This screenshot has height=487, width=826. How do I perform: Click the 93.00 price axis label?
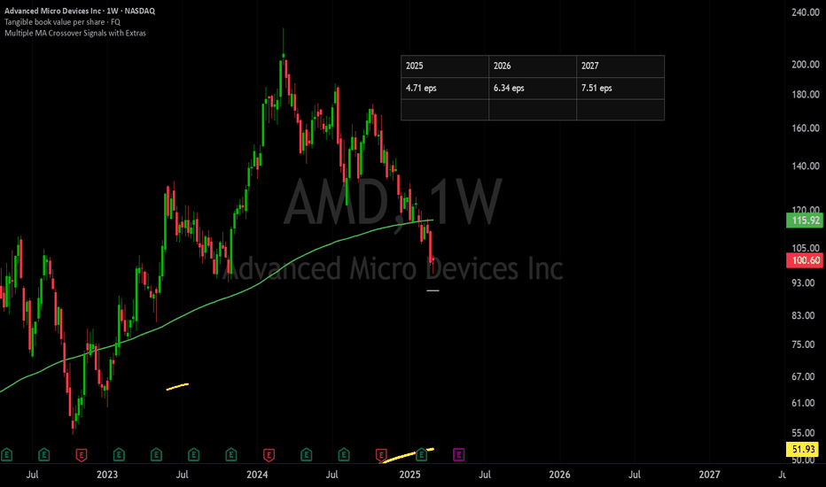tap(803, 282)
